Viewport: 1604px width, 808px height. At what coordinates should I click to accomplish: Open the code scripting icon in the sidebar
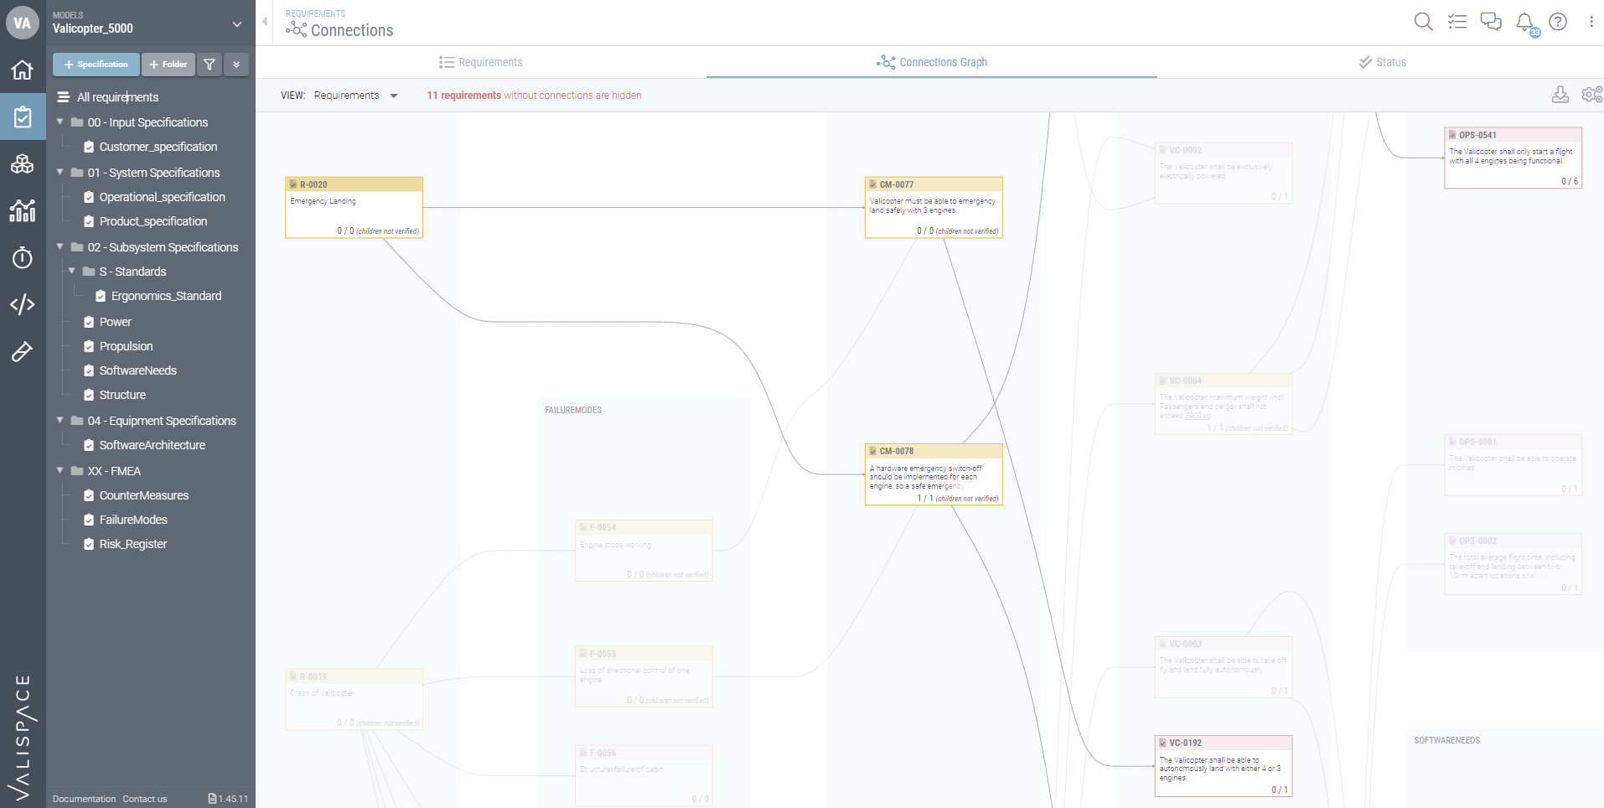22,304
